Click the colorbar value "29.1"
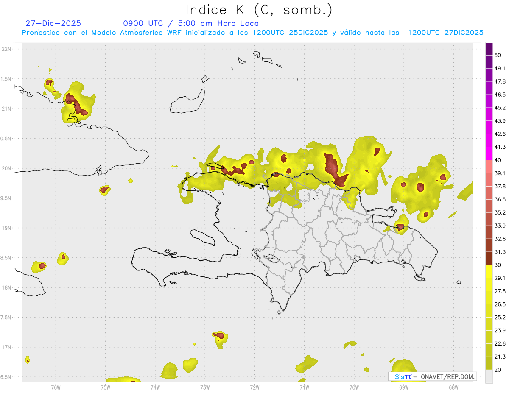This screenshot has height=393, width=509. 500,278
